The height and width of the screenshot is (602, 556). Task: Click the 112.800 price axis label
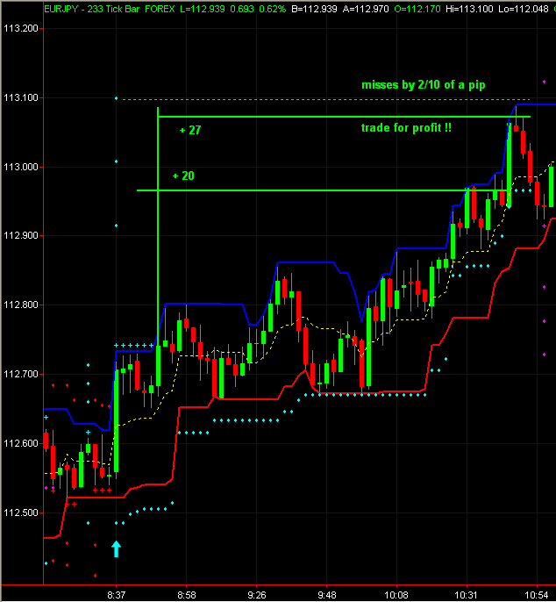21,305
